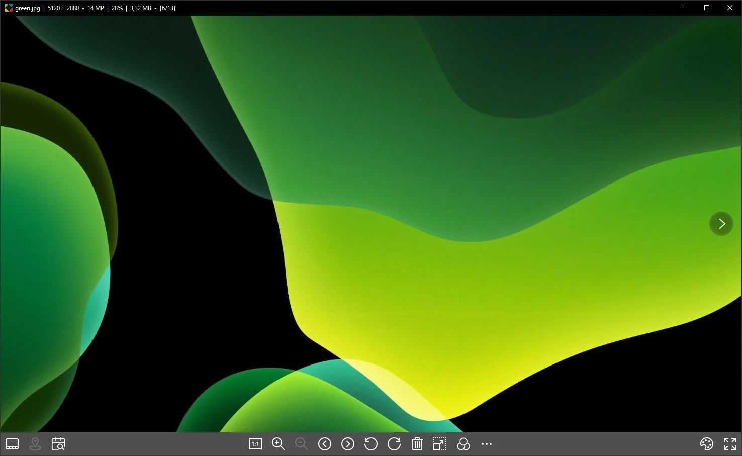Open the color filters effects icon
The width and height of the screenshot is (742, 456).
click(463, 444)
